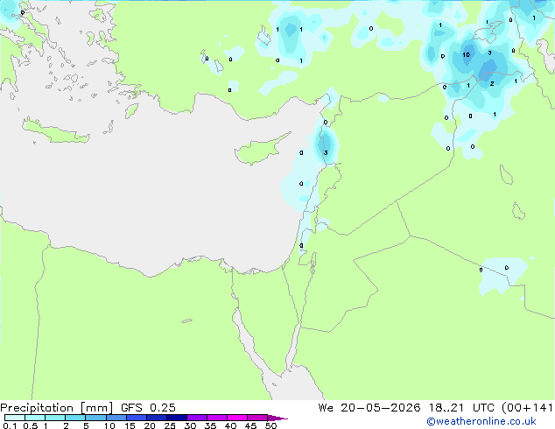The height and width of the screenshot is (429, 555).
Task: Click the island of Crete on the map
Action: pyautogui.click(x=56, y=130)
